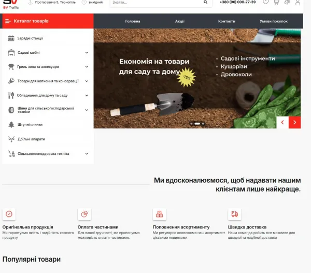Open the Садові меблі category link

(29, 52)
